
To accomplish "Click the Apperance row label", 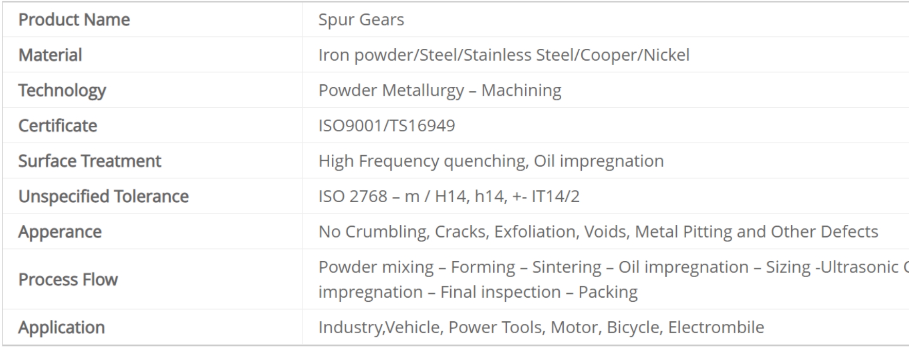I will (60, 232).
